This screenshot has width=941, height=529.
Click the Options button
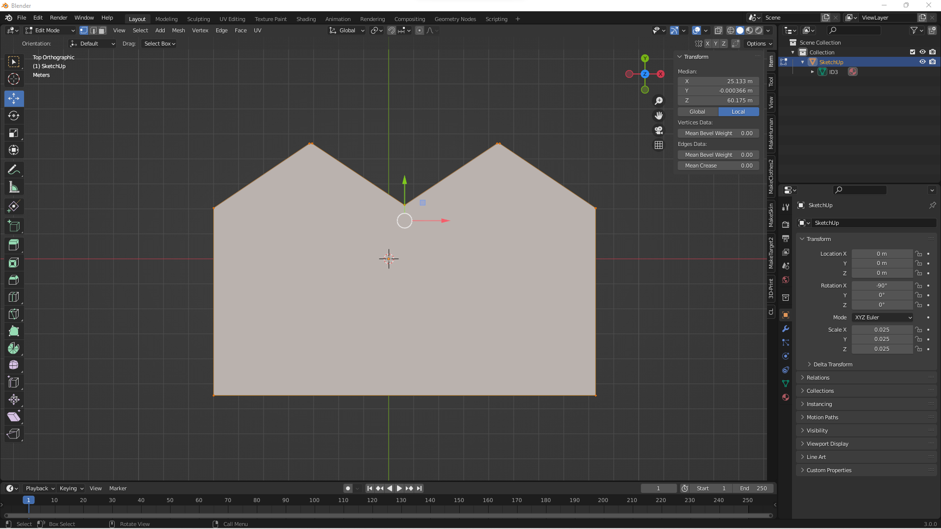[759, 44]
